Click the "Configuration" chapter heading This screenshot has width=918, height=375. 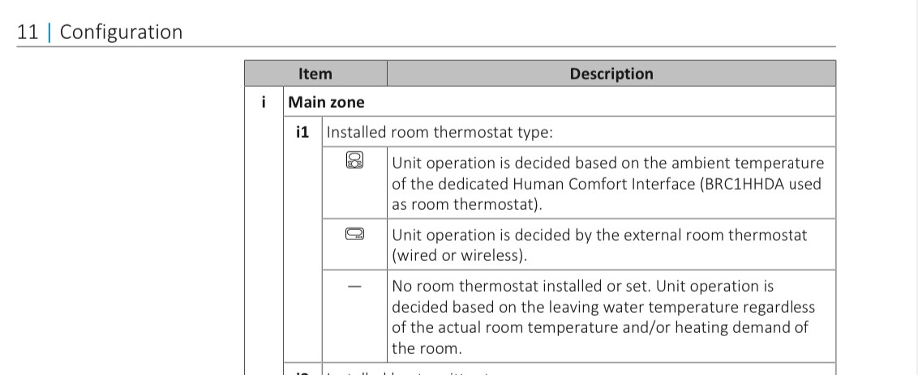121,32
